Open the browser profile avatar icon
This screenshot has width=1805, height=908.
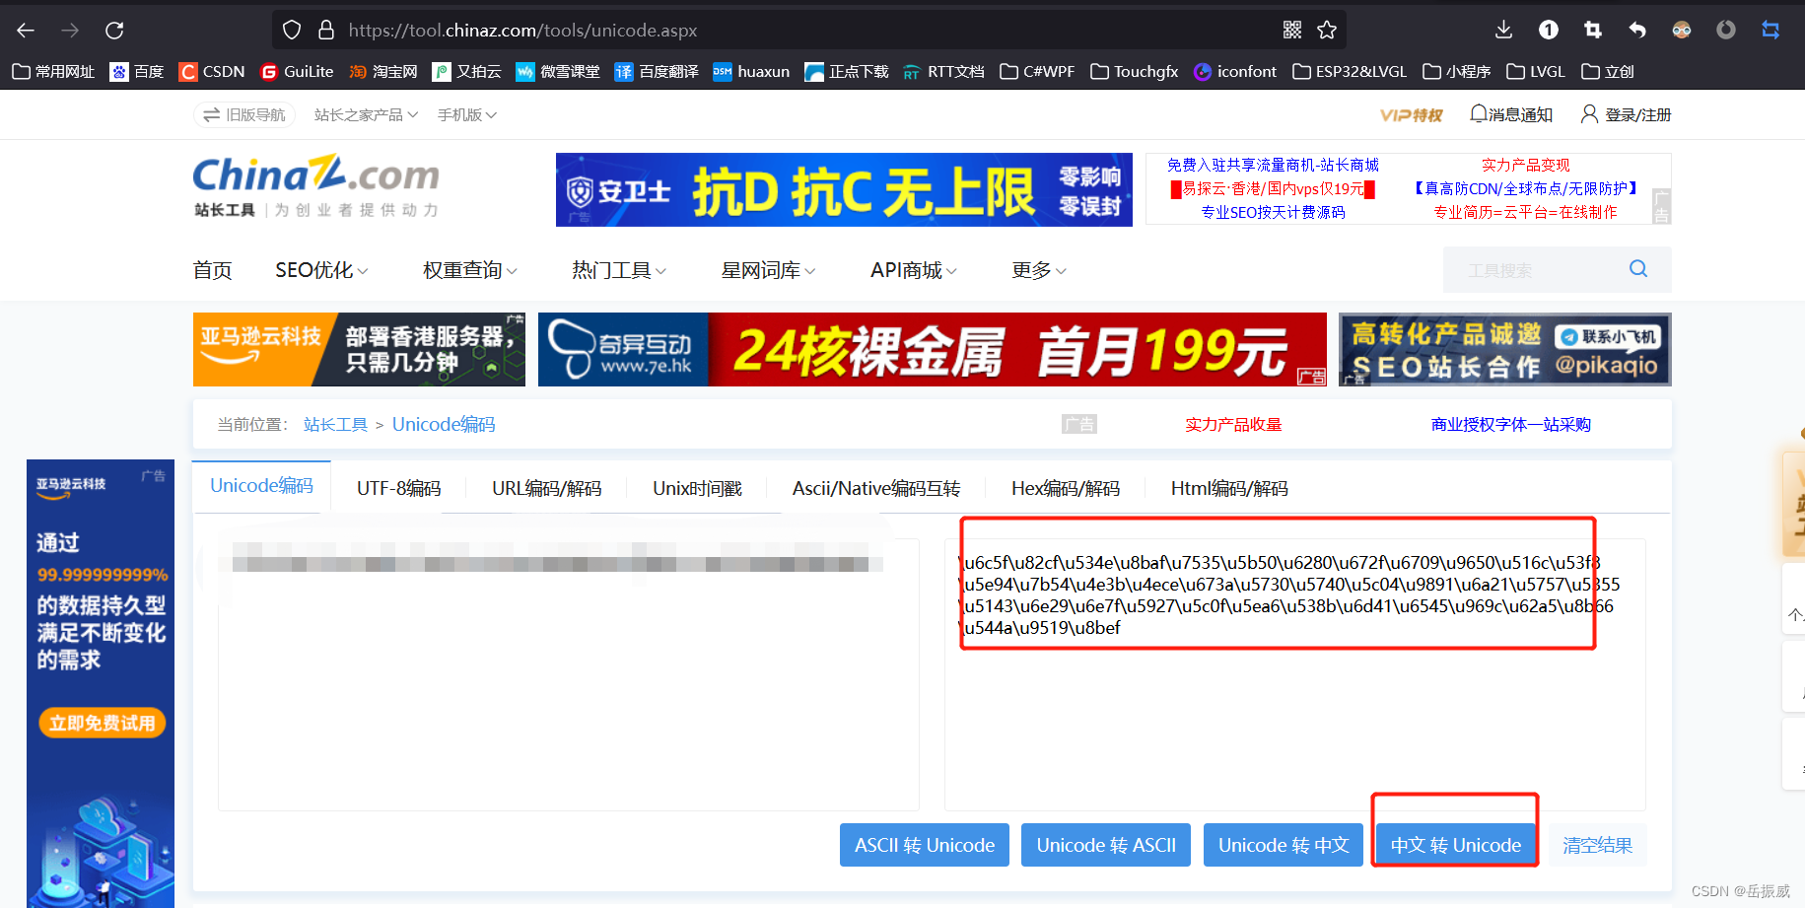1681,30
